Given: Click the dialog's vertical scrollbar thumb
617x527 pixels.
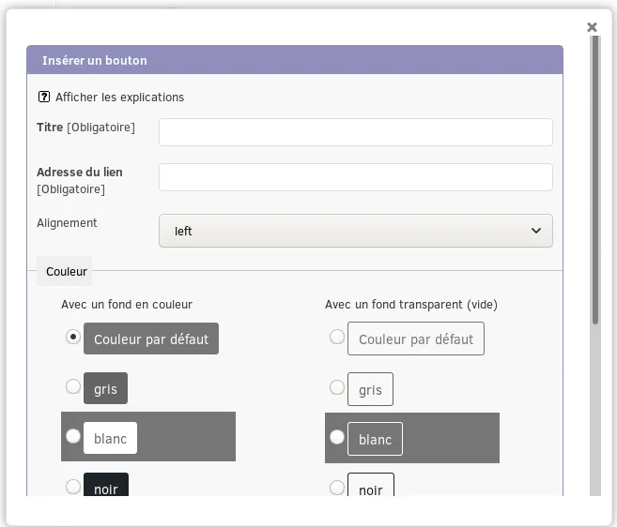Looking at the screenshot, I should click(595, 180).
